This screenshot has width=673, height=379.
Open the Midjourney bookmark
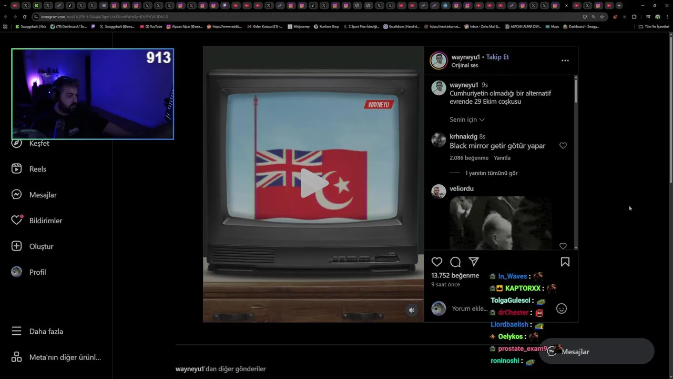point(299,26)
